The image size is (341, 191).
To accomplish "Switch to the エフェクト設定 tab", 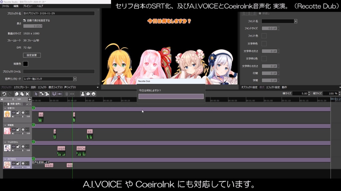I will click(x=273, y=88).
